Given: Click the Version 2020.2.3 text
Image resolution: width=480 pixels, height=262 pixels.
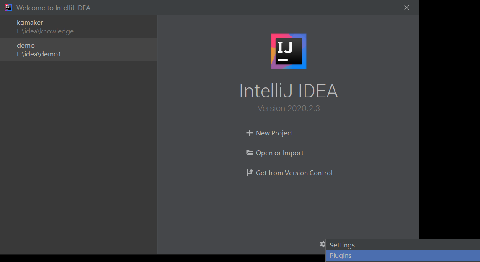Looking at the screenshot, I should (x=289, y=108).
